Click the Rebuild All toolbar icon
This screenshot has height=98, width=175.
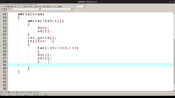[x=50, y=6]
